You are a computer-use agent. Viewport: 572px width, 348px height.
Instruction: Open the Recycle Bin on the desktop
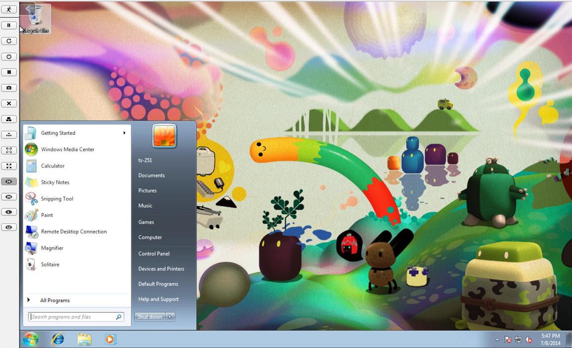pyautogui.click(x=36, y=18)
